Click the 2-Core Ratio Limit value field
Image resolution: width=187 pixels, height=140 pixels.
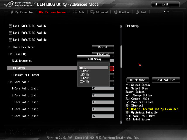point(103,95)
